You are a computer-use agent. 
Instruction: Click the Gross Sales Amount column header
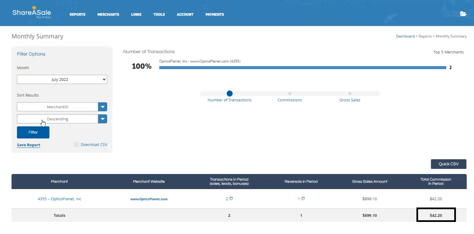click(370, 181)
